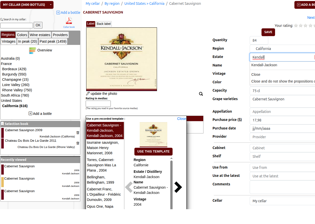Remove Chateau Du Bois De La Garde via trash icon

(x=78, y=143)
